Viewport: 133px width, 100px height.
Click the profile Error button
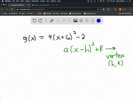[x=123, y=9]
